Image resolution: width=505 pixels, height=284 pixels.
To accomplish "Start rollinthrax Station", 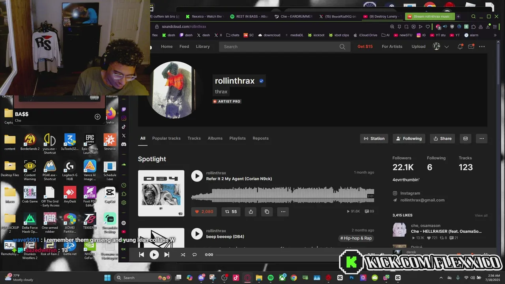I will pyautogui.click(x=374, y=138).
